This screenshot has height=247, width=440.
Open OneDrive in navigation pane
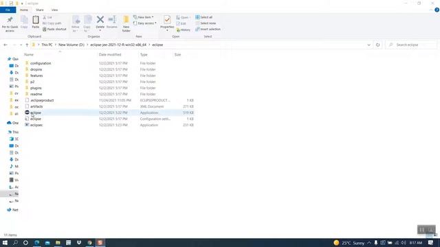(x=12, y=123)
